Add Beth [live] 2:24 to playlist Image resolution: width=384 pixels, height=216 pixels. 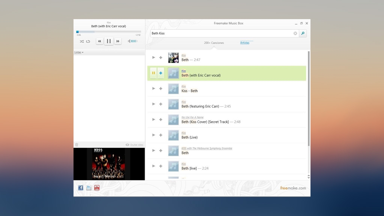click(160, 166)
